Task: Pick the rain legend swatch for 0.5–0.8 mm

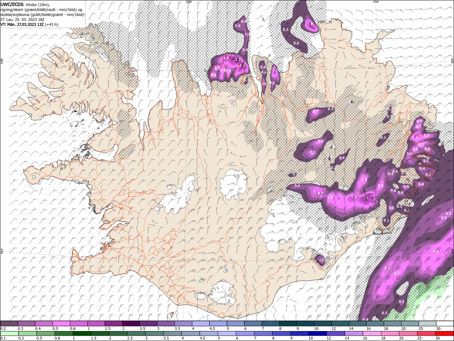Action: click(46, 333)
